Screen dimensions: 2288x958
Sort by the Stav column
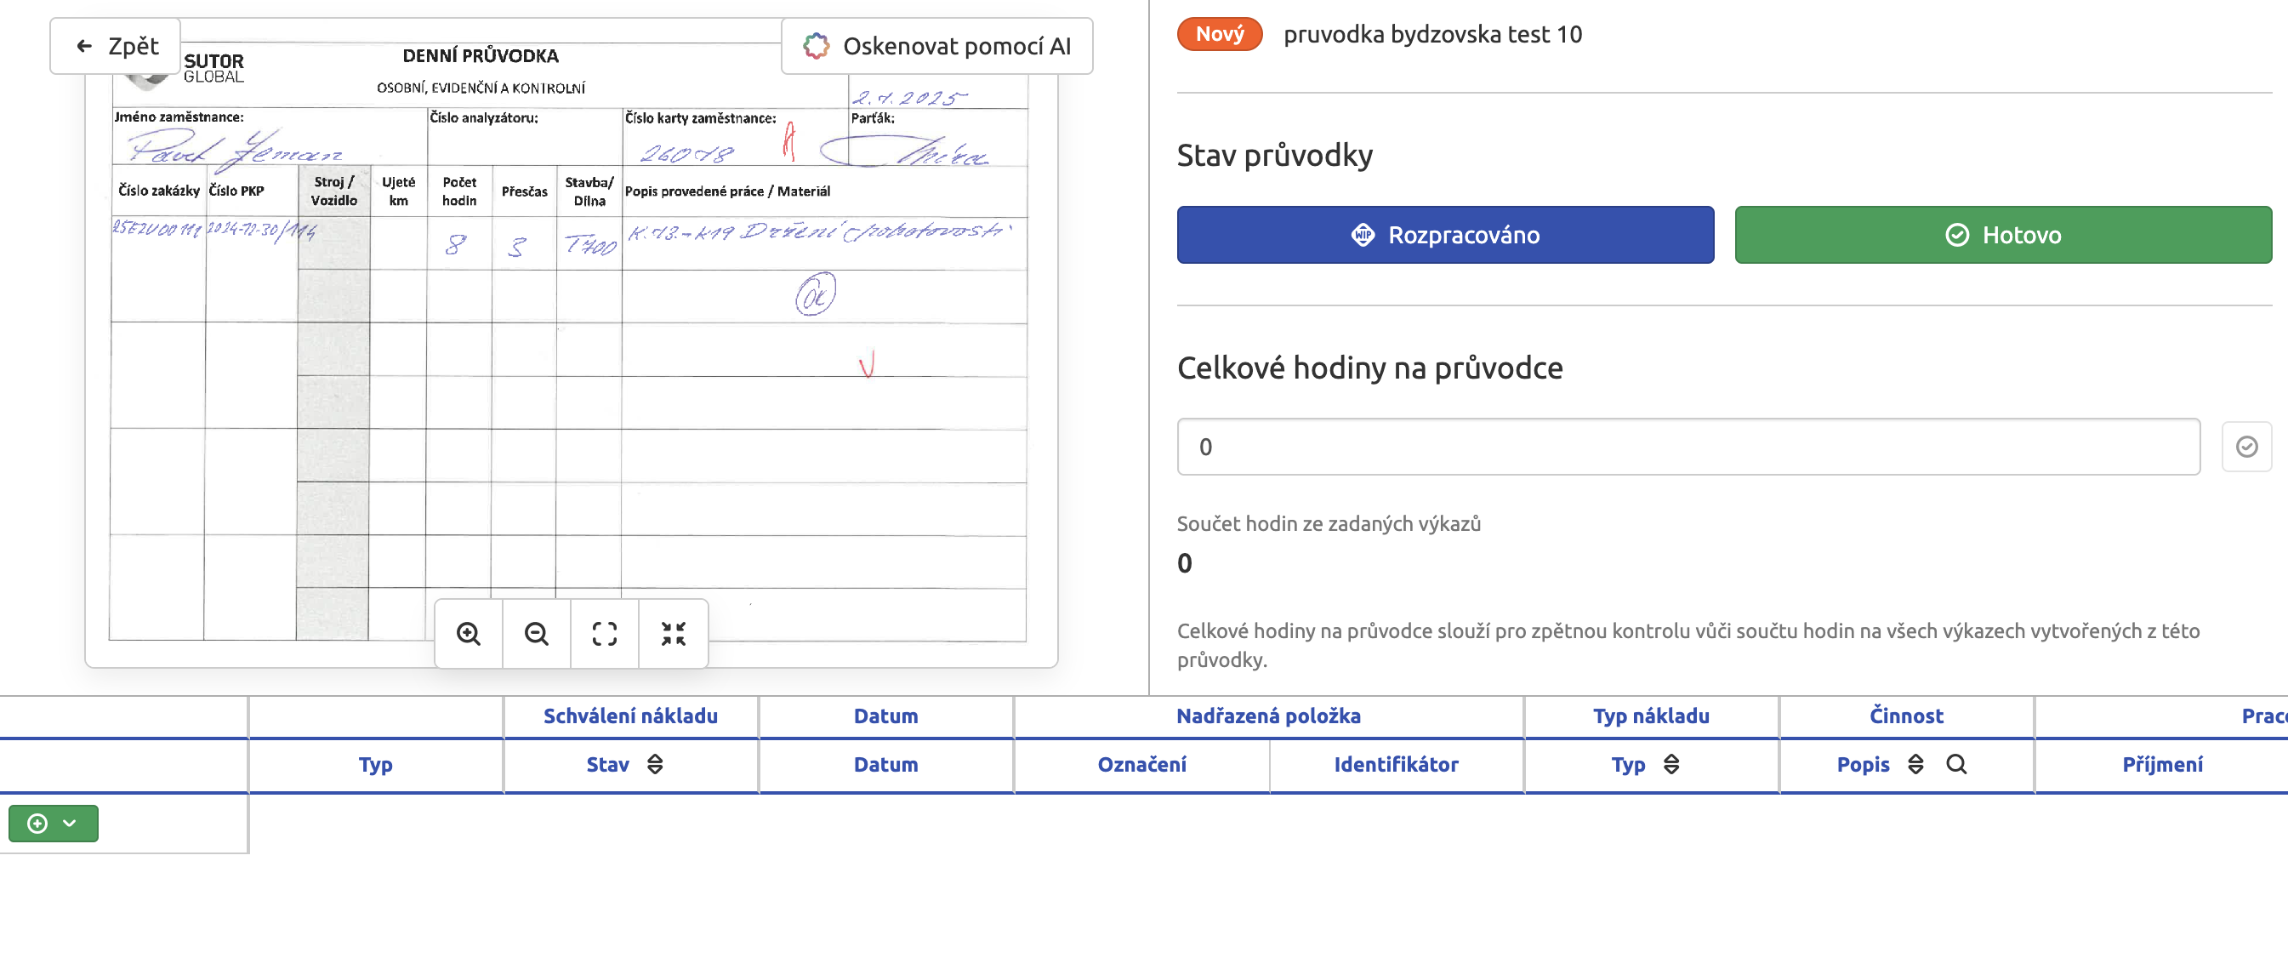tap(655, 764)
